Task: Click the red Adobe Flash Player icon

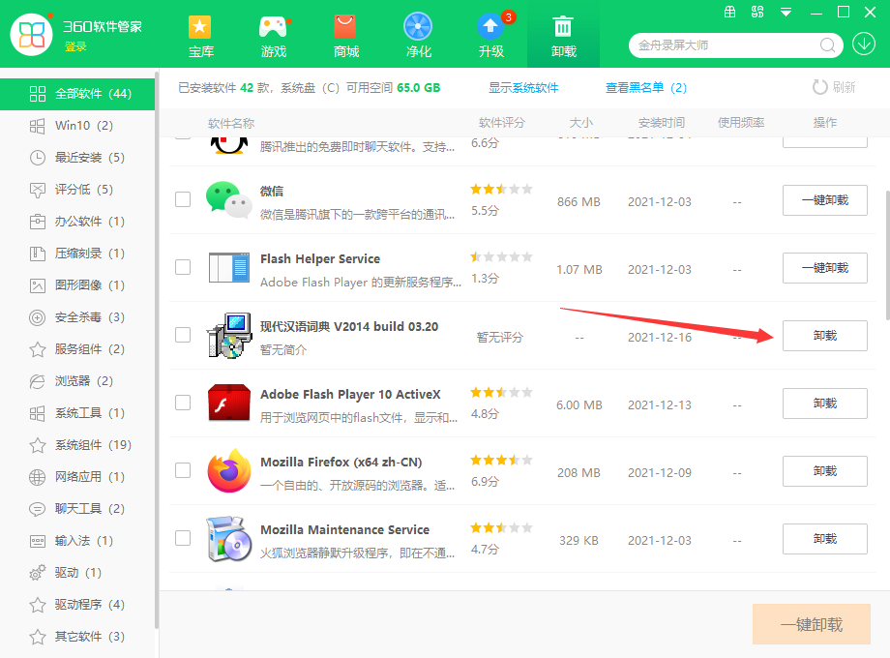Action: click(x=228, y=403)
